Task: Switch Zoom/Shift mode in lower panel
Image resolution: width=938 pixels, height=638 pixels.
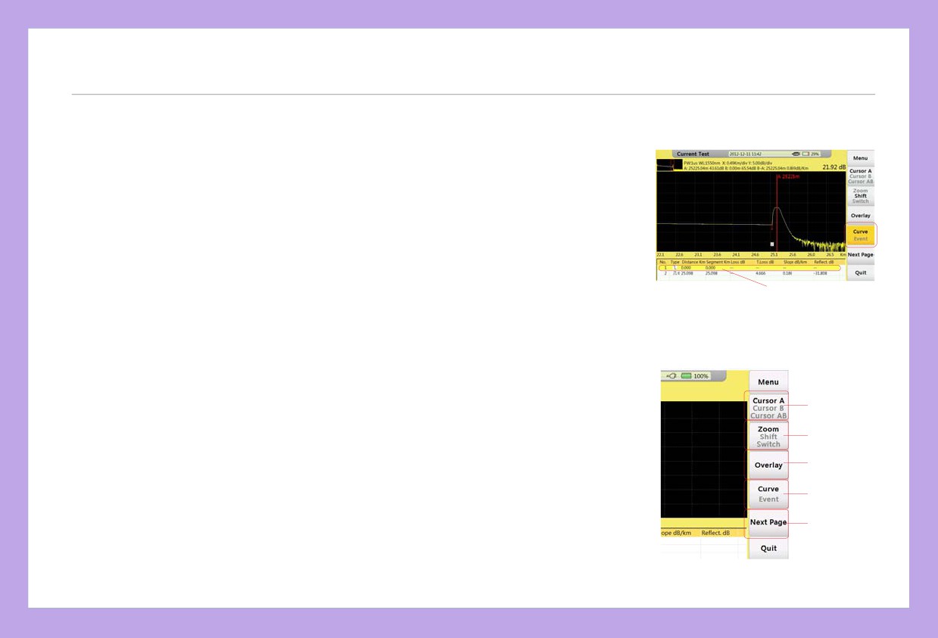Action: pyautogui.click(x=768, y=436)
